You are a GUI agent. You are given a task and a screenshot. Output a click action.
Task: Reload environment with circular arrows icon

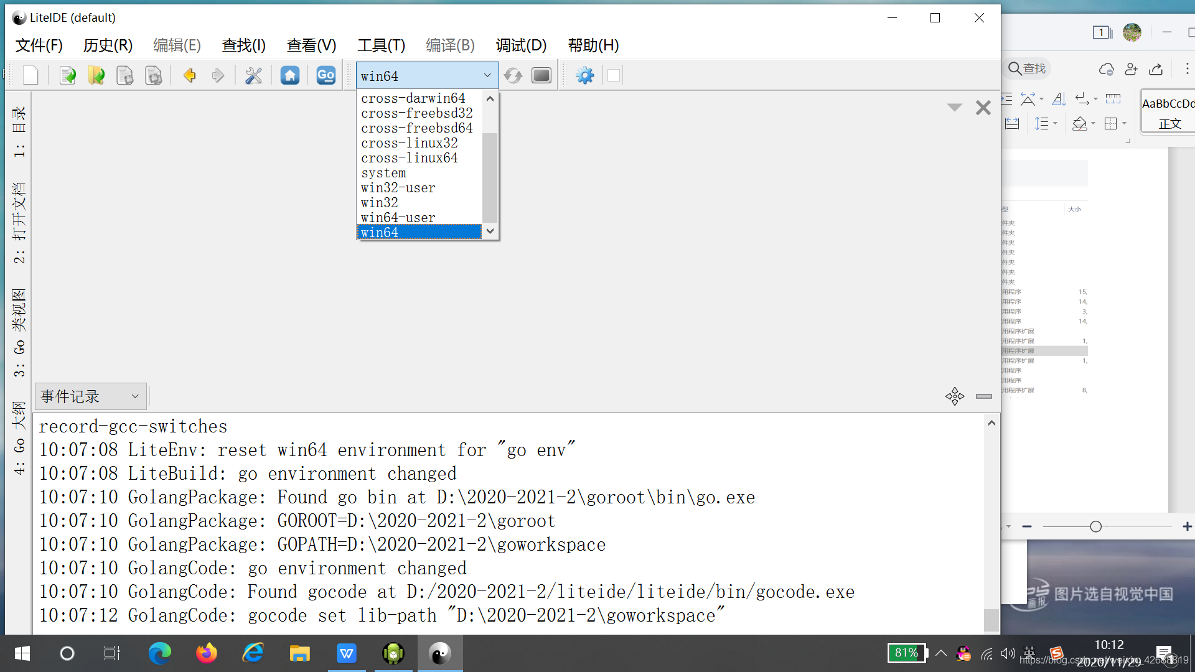513,75
